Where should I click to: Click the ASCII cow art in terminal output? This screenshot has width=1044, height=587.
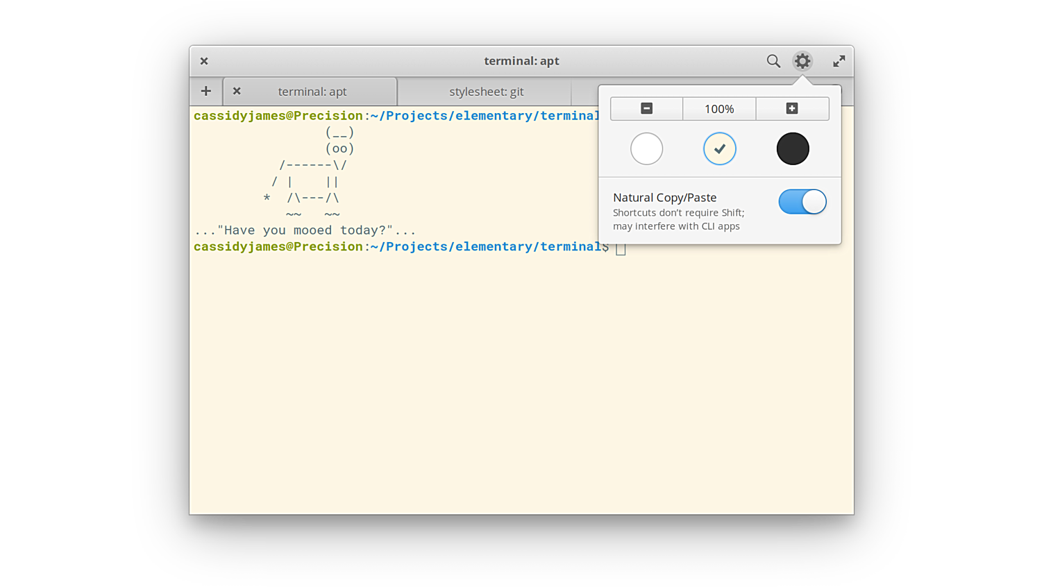(x=312, y=173)
